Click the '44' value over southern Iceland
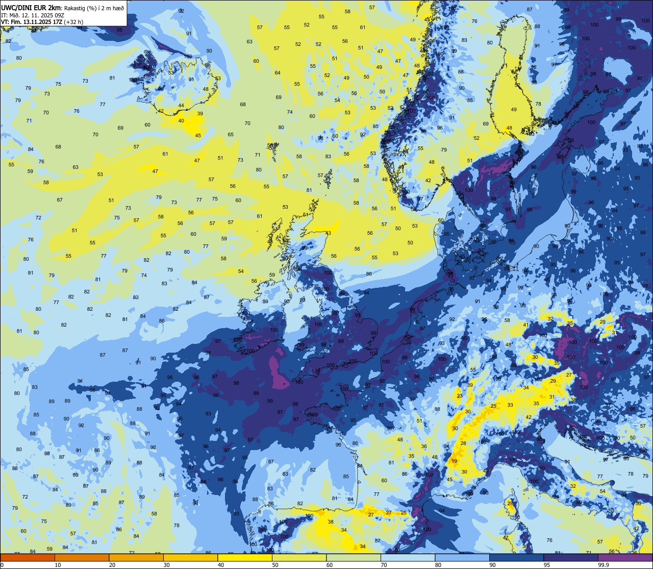 [x=181, y=105]
